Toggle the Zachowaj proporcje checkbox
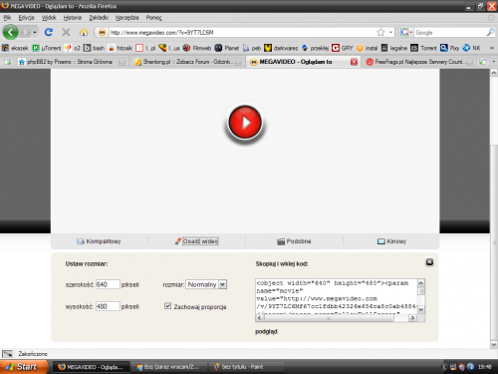Screen dimensions: 498x374 pyautogui.click(x=167, y=306)
